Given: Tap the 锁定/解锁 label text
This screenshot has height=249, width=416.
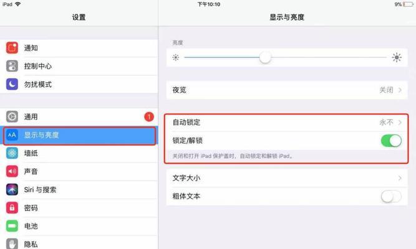Looking at the screenshot, I should 187,141.
